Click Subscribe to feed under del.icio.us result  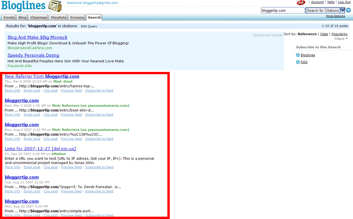pyautogui.click(x=99, y=167)
